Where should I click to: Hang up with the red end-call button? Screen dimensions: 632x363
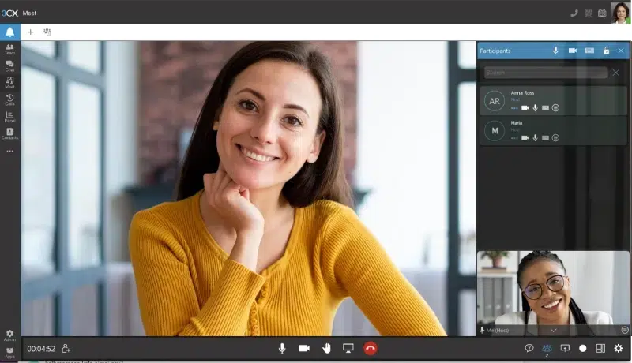[x=371, y=348]
